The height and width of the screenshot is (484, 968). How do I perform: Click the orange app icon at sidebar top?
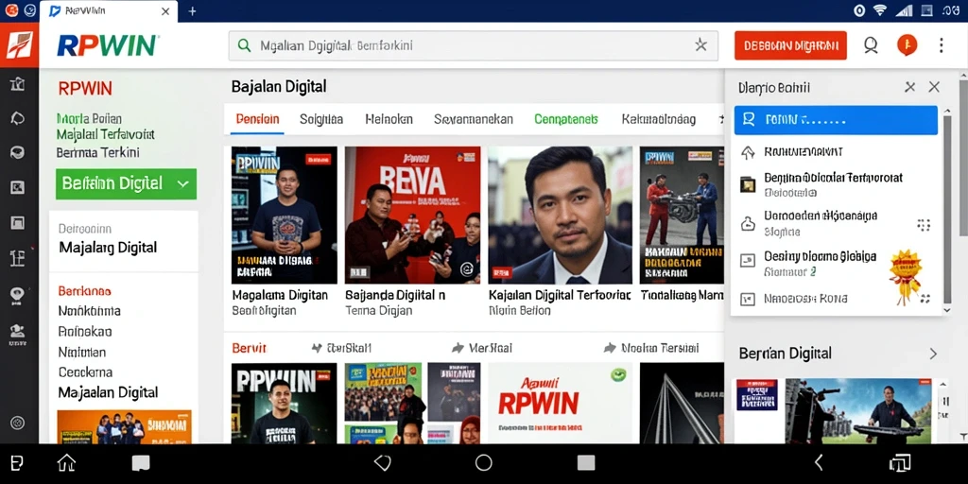pyautogui.click(x=19, y=45)
